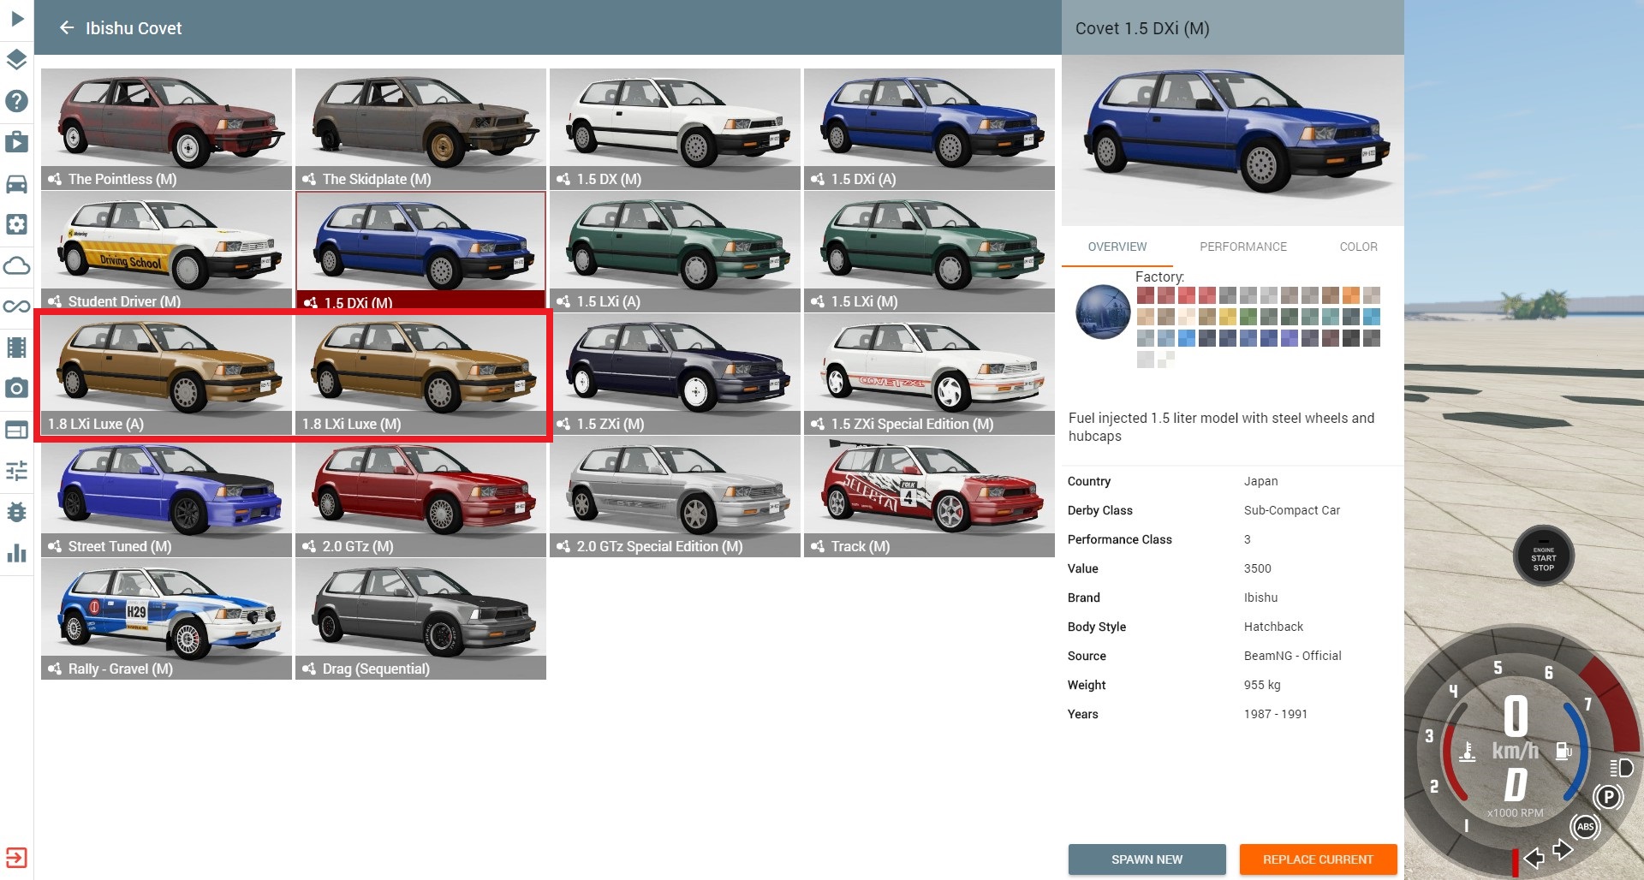The width and height of the screenshot is (1644, 880).
Task: Click the left turn signal arrow
Action: [x=1534, y=857]
